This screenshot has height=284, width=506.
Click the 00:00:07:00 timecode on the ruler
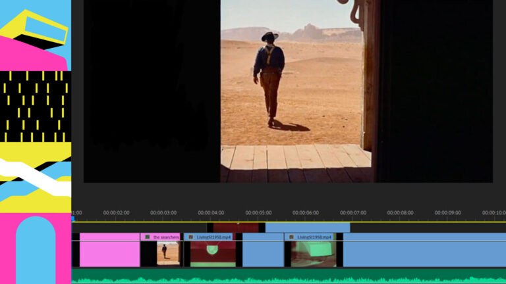tap(353, 213)
